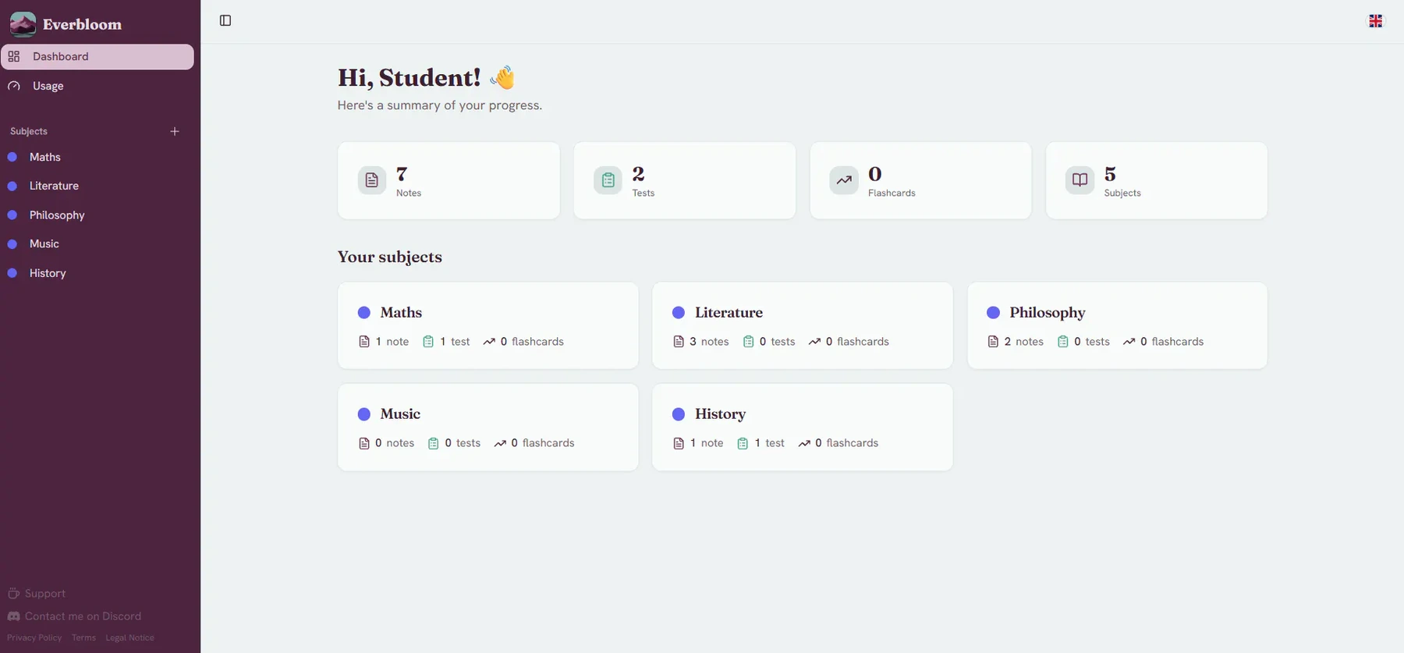Screen dimensions: 1404x653
Task: Click the plus icon beside Subjects
Action: (175, 131)
